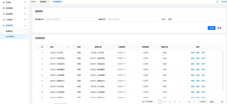Open the 状态 dropdown showing 全部
The height and width of the screenshot is (104, 227).
(x=195, y=19)
